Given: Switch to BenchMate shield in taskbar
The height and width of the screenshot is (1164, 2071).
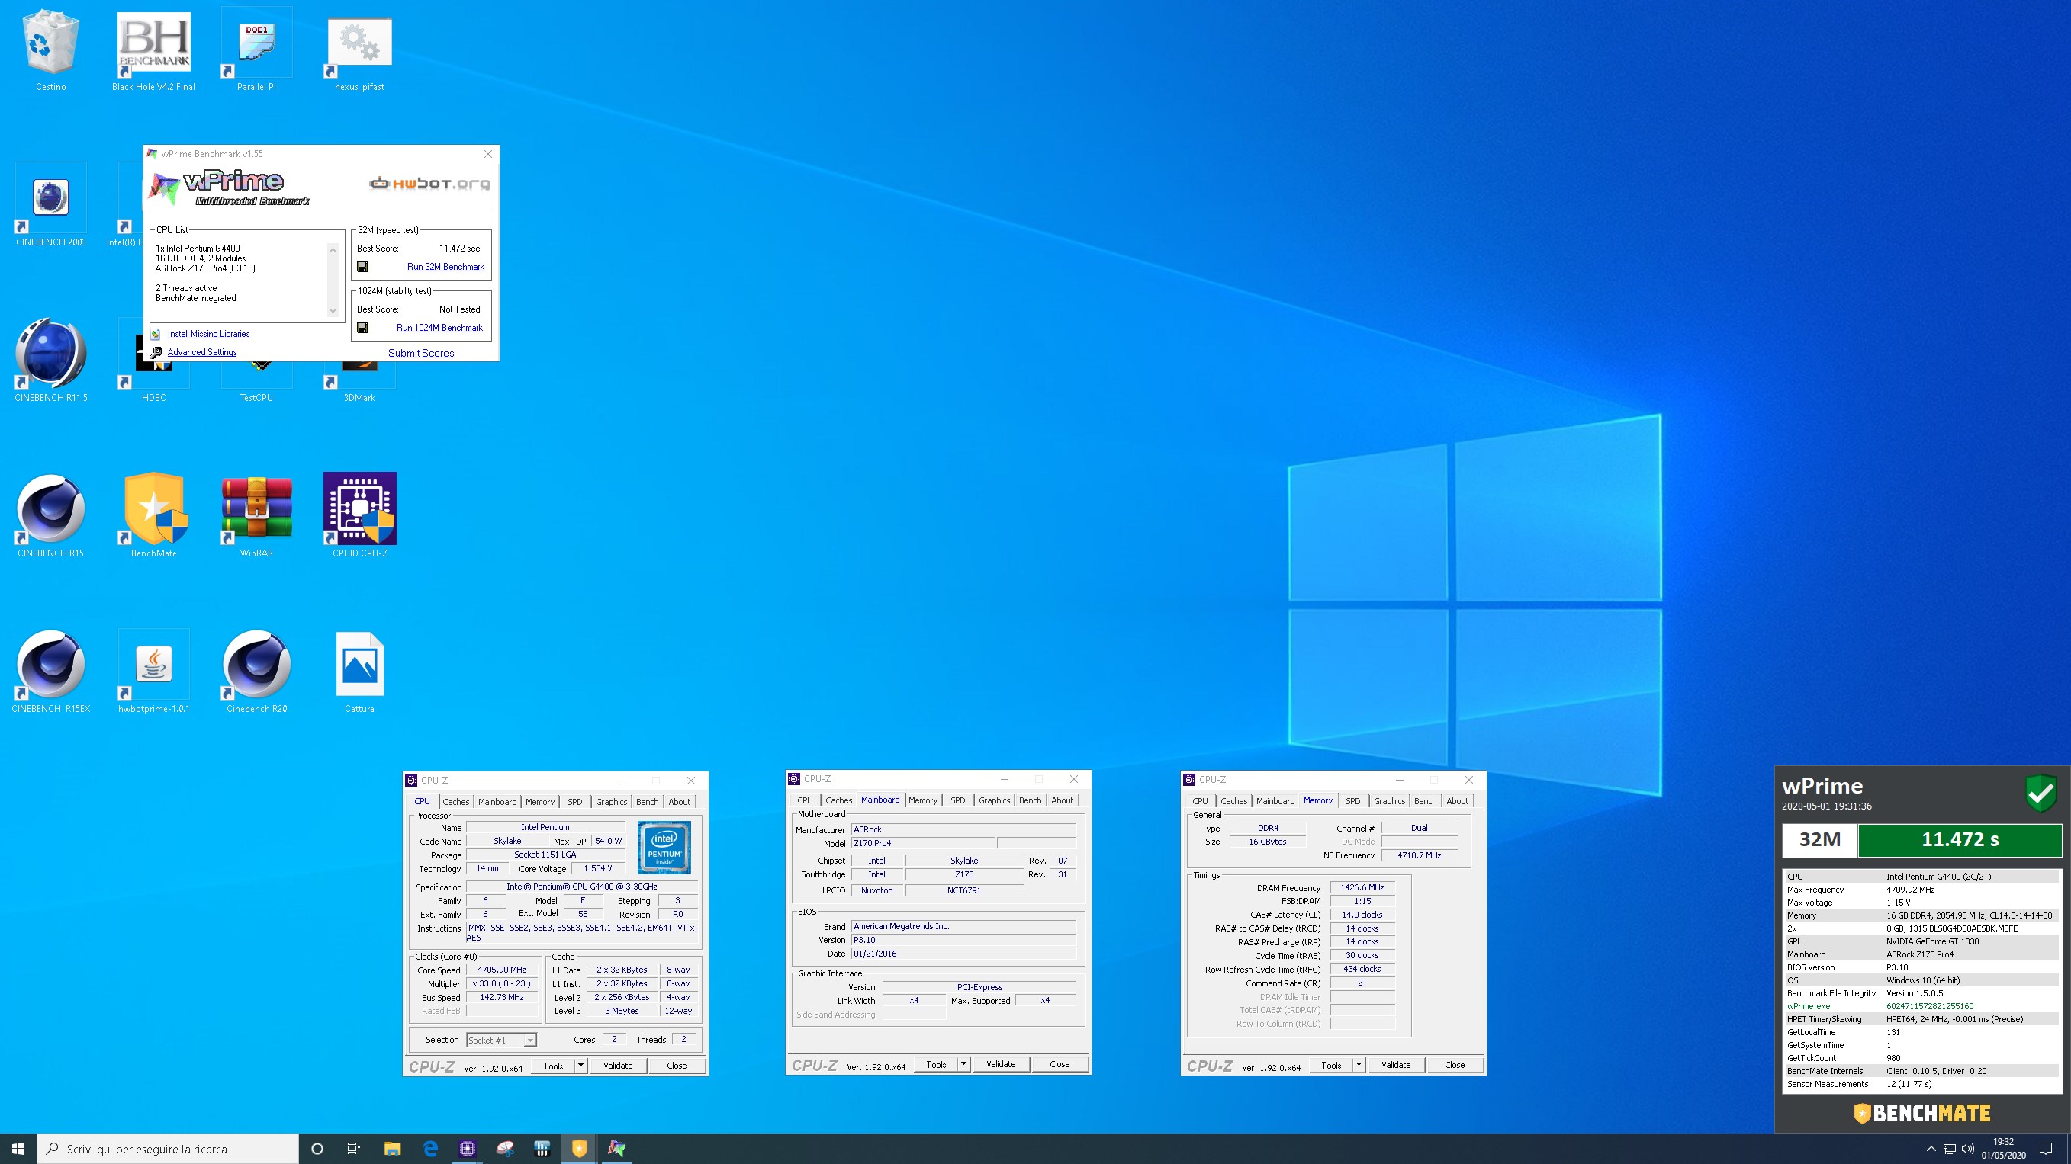Looking at the screenshot, I should point(580,1149).
